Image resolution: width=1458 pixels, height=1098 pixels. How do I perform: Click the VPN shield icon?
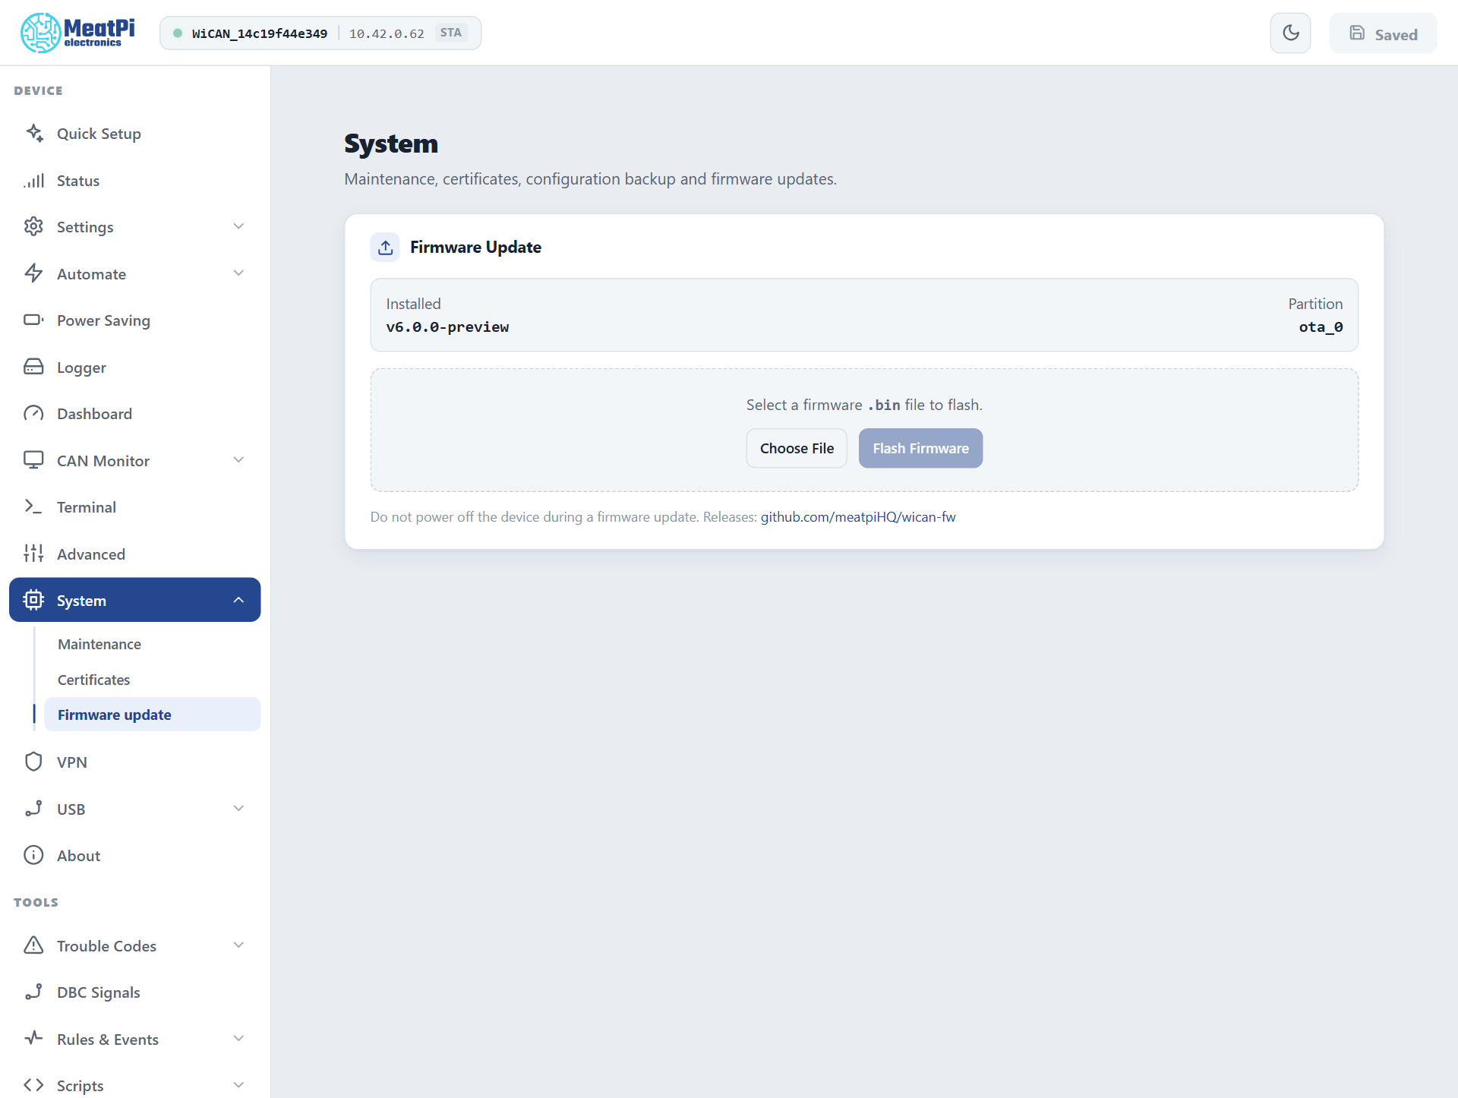pyautogui.click(x=34, y=762)
